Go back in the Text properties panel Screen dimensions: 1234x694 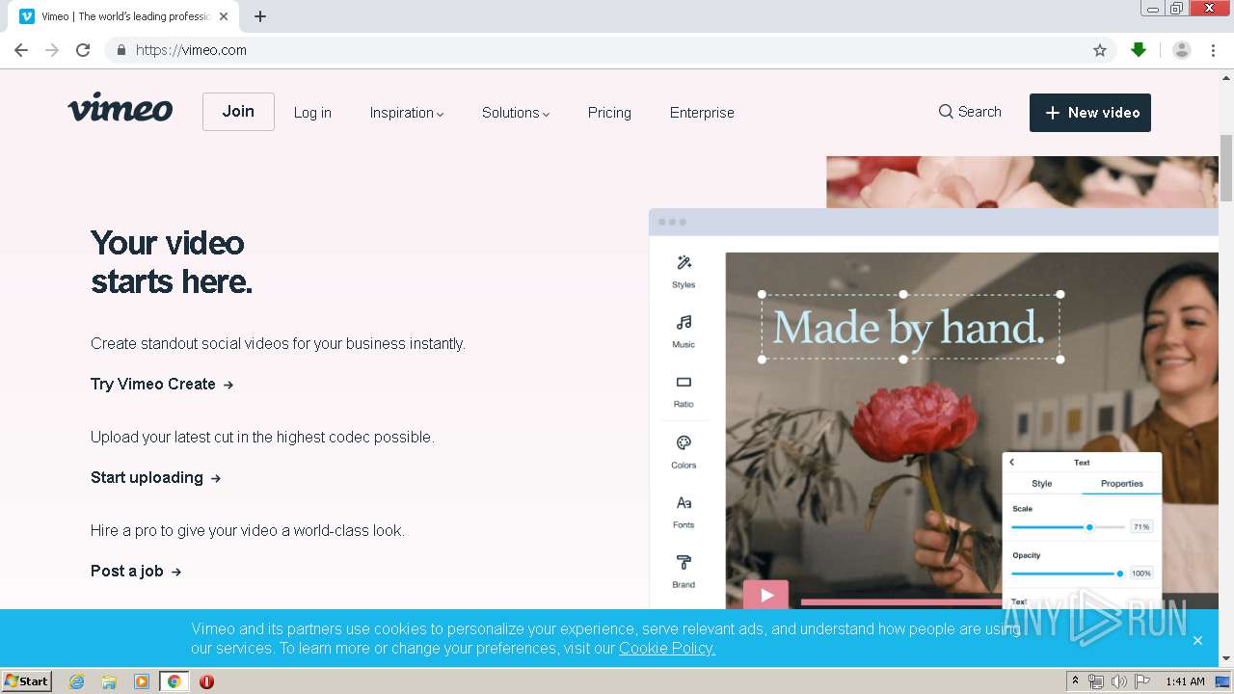(x=1011, y=462)
